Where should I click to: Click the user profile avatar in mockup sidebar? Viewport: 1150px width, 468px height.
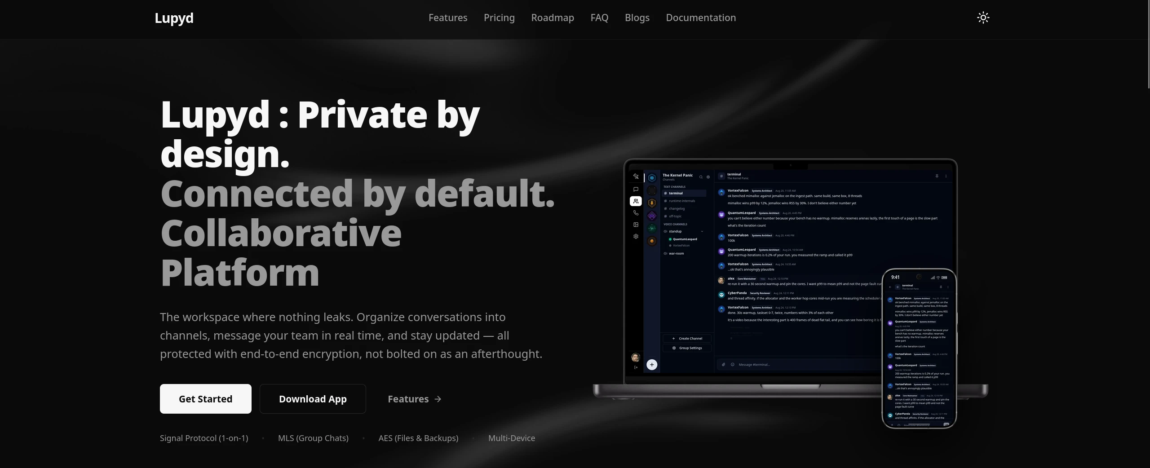coord(636,358)
